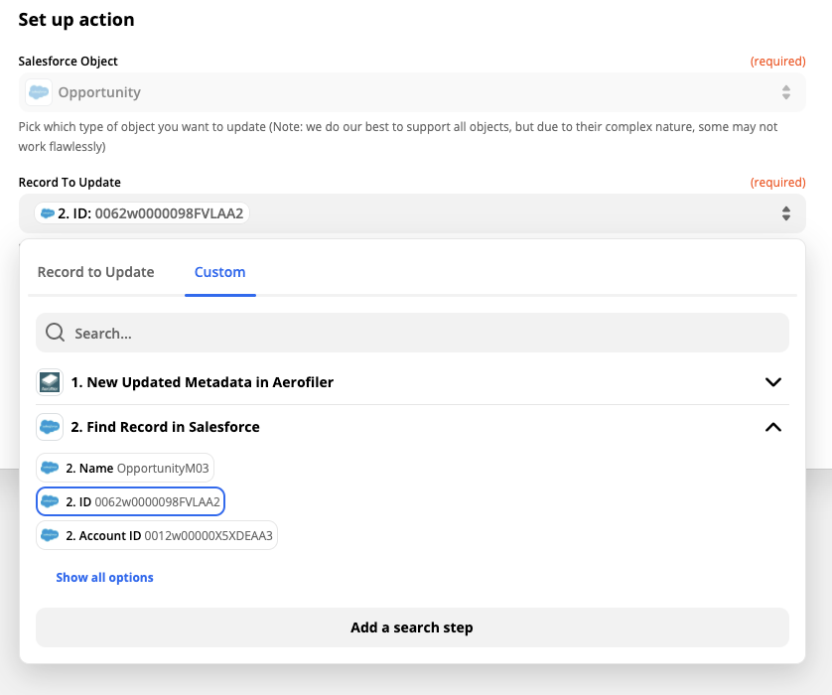Click the Aerofiler app icon in step 1

(x=50, y=382)
